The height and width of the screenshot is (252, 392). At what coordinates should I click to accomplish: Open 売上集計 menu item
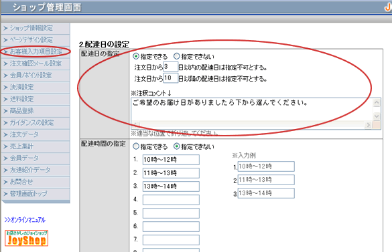[x=36, y=146]
